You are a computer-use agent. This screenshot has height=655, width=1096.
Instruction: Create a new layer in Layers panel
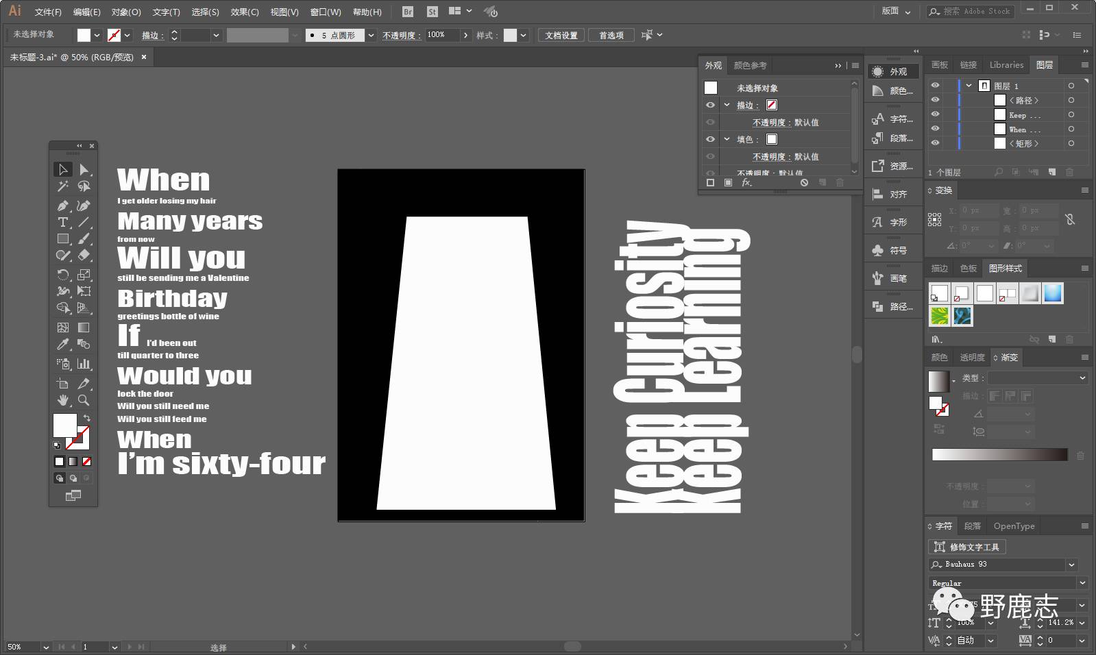[x=1052, y=172]
